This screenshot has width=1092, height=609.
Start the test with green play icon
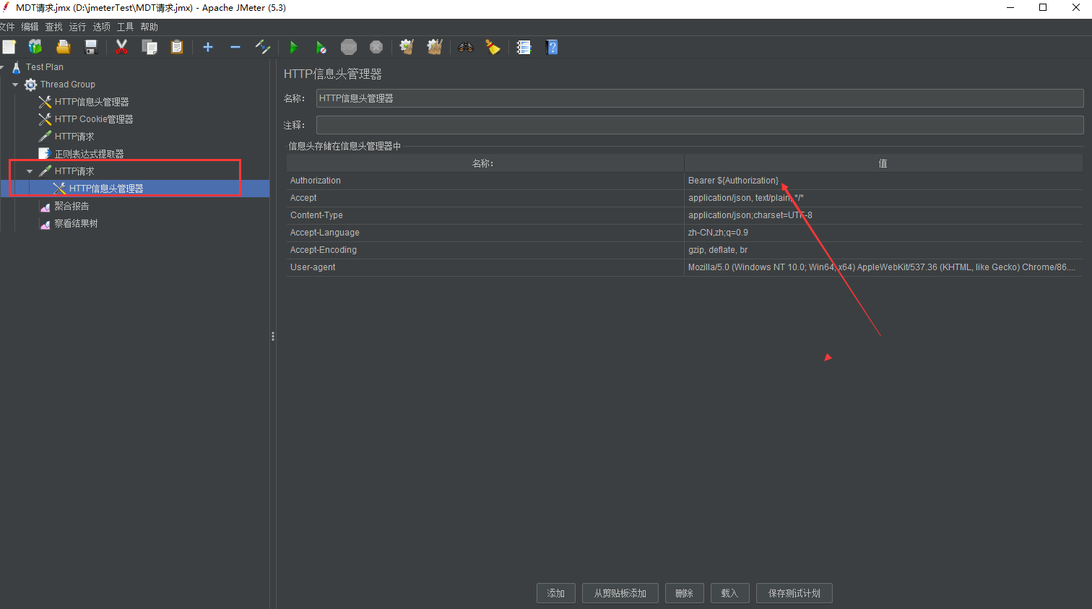[x=293, y=47]
